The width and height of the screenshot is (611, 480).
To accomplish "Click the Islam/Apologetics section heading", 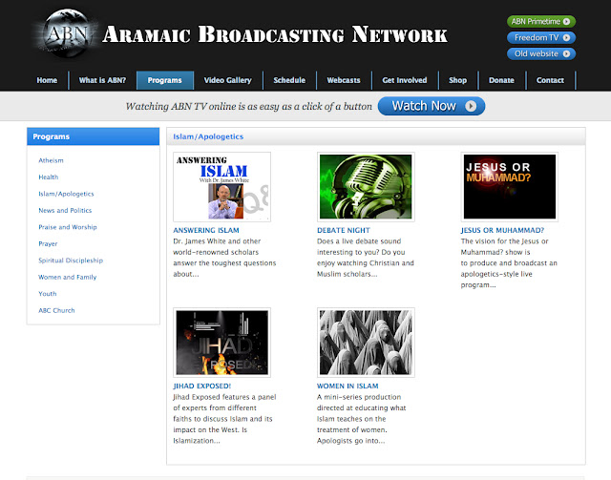I will tap(208, 136).
